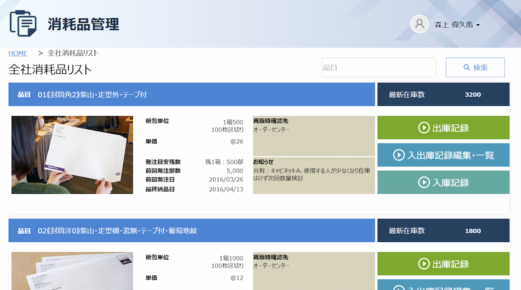Open 入出庫記録編集・一覧 for item 01
This screenshot has width=521, height=290.
443,155
